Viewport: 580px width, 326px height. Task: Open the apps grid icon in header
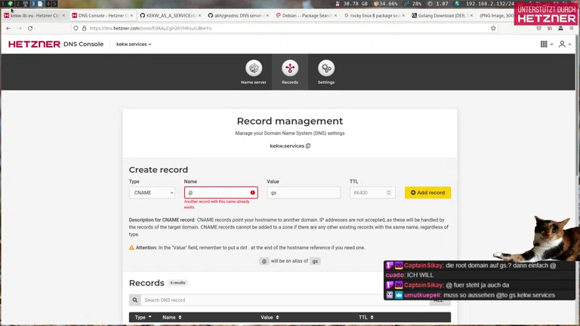click(x=544, y=44)
